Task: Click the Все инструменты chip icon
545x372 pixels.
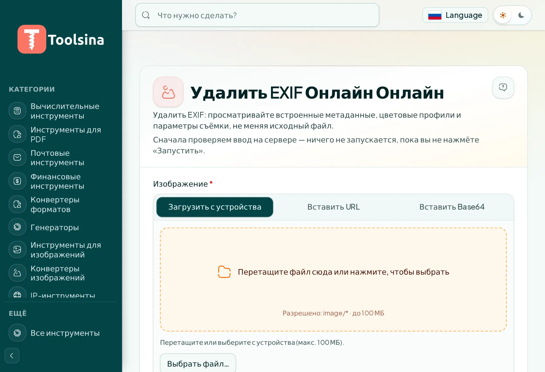Action: [x=17, y=333]
